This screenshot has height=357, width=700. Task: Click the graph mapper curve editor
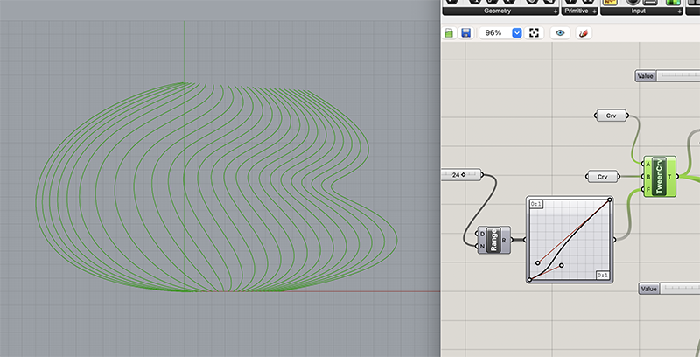coord(569,239)
